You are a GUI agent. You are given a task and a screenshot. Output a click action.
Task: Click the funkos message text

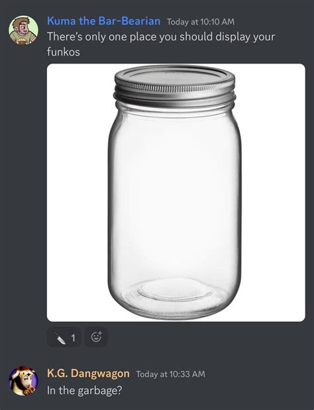pyautogui.click(x=161, y=44)
